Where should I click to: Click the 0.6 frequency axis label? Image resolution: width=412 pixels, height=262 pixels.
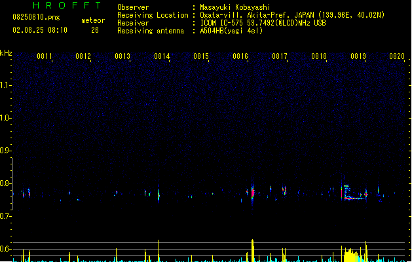tap(5, 249)
